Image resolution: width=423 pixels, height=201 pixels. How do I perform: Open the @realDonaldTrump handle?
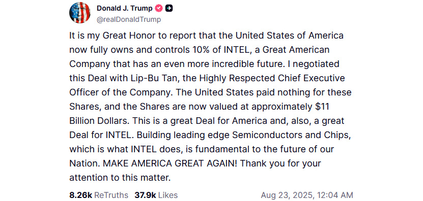pyautogui.click(x=129, y=20)
